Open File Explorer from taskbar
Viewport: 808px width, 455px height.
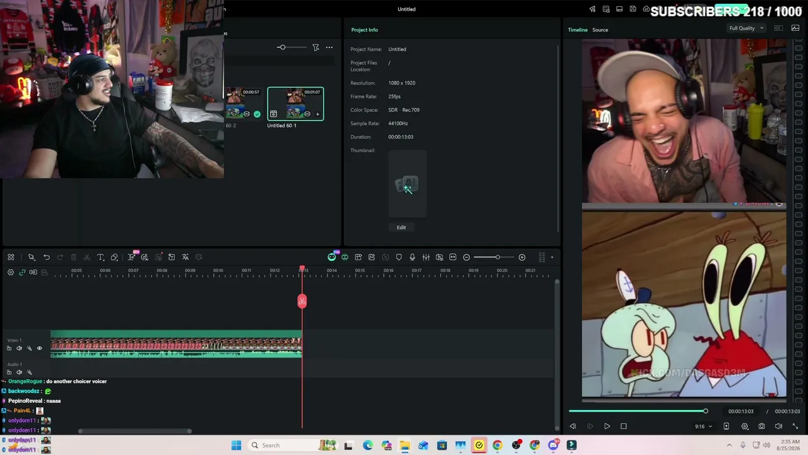click(405, 446)
